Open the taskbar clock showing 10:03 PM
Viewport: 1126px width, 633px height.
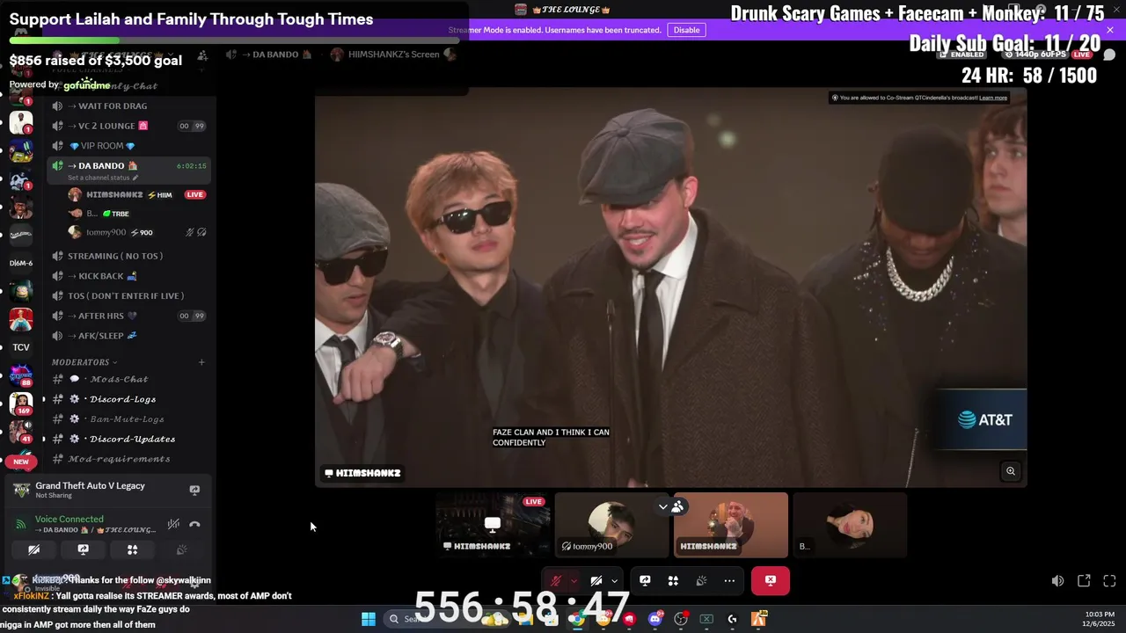click(x=1099, y=619)
